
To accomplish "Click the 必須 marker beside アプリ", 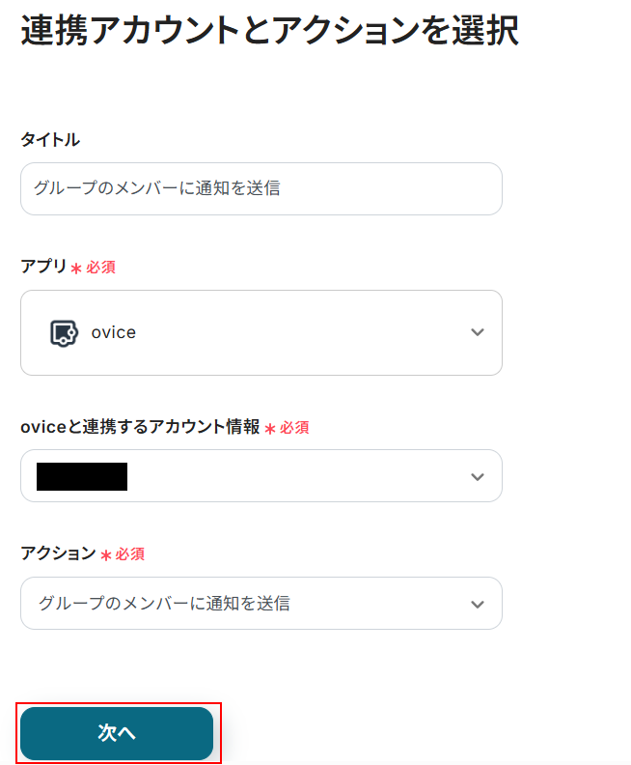I will point(100,268).
